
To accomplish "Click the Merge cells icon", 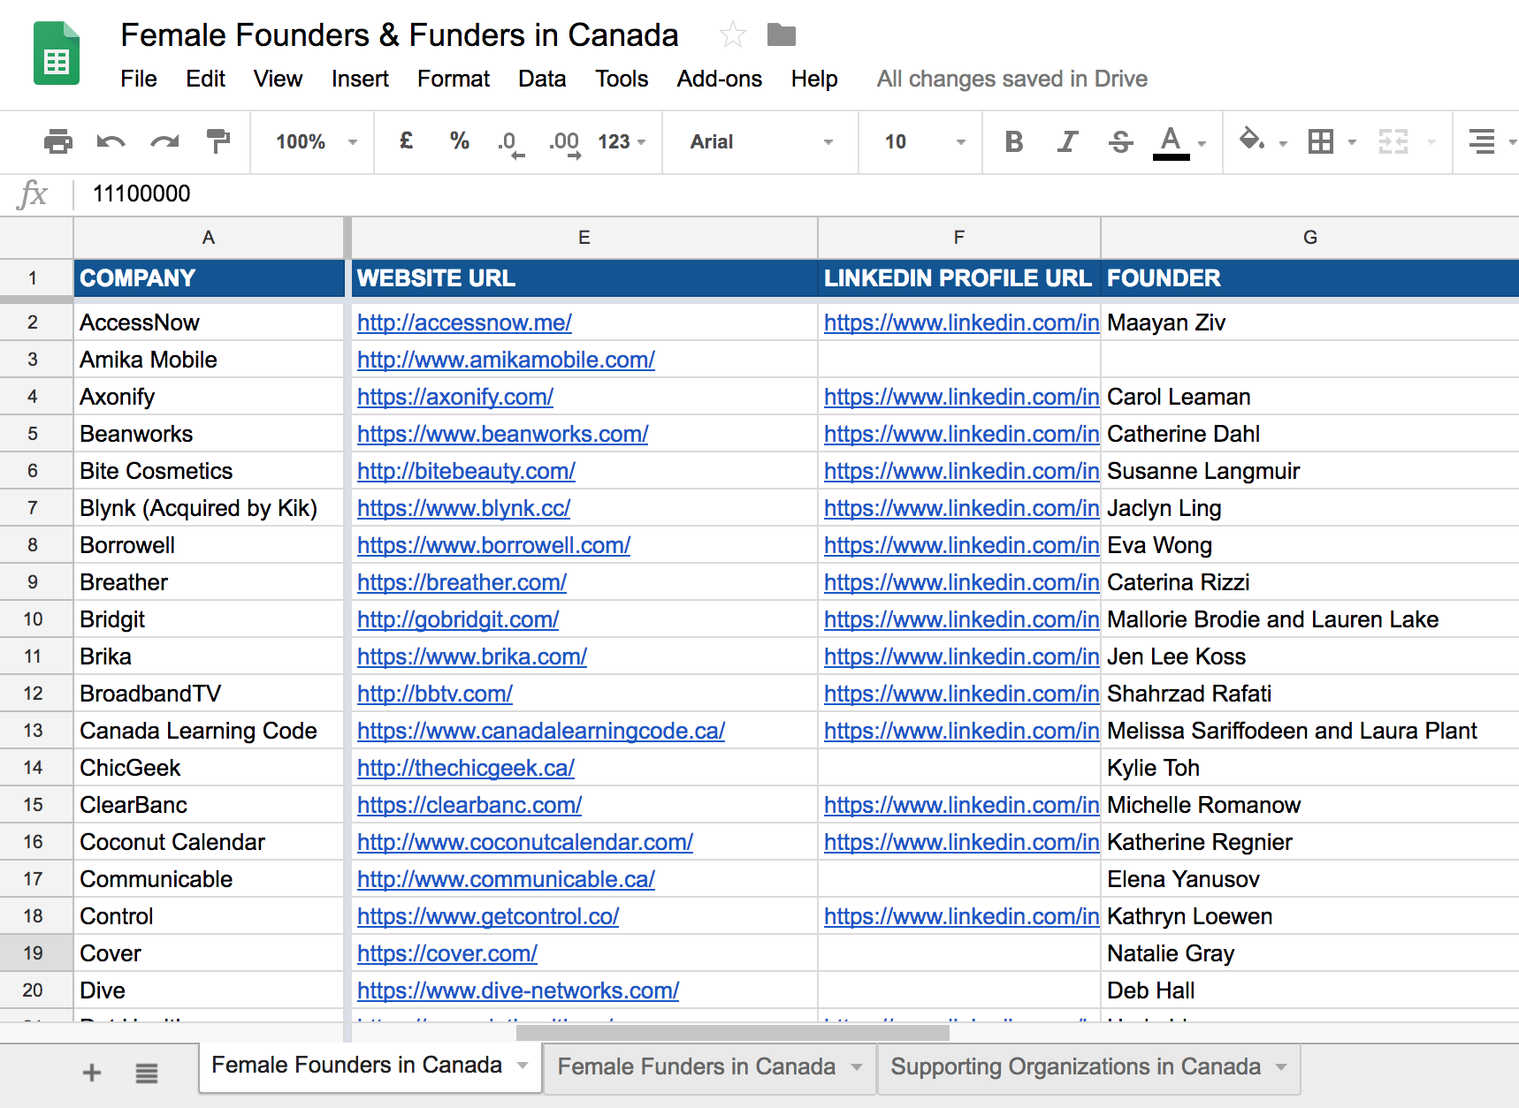I will pos(1393,141).
